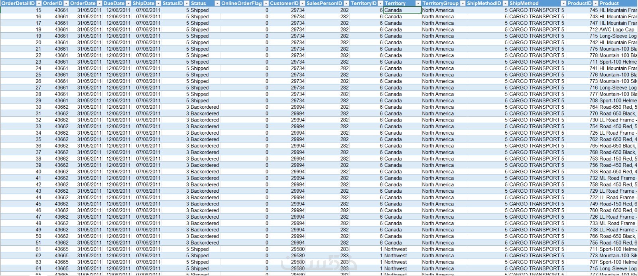The image size is (638, 276).
Task: Click the '773 Mountain-100 Silv' cell in row 26
Action: [x=613, y=81]
